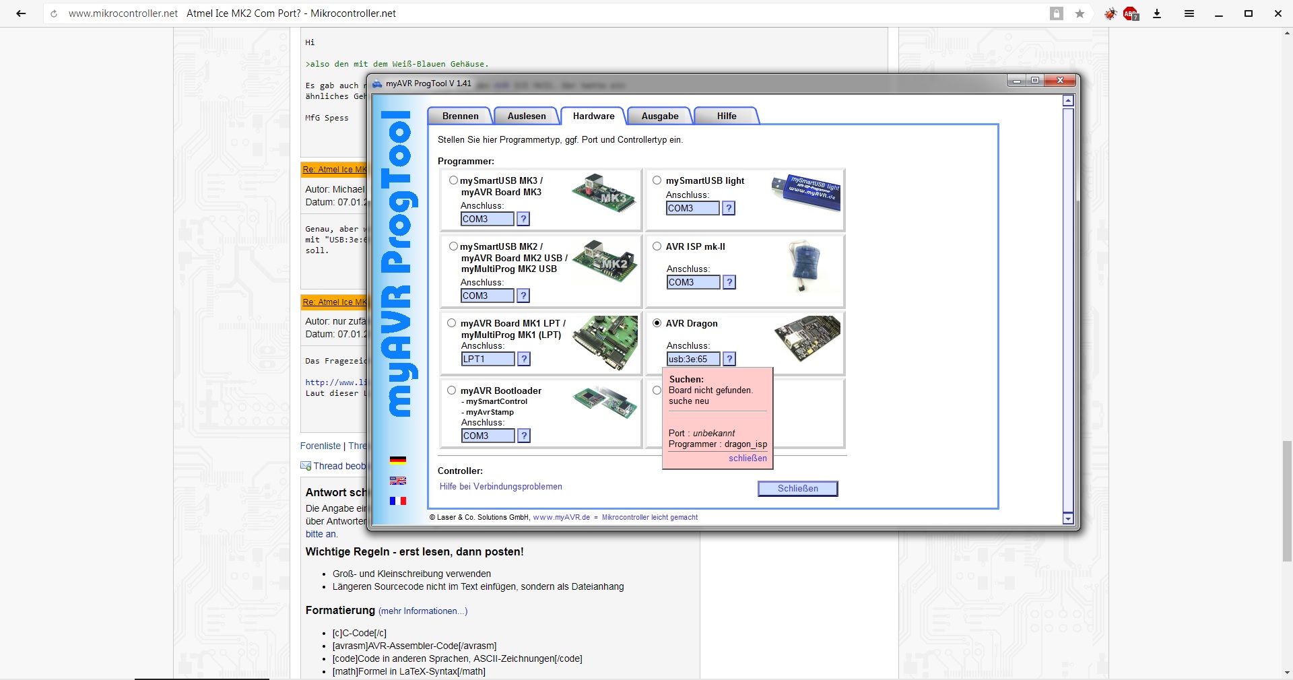Open www.myAVR.de link
This screenshot has width=1293, height=680.
pyautogui.click(x=562, y=518)
